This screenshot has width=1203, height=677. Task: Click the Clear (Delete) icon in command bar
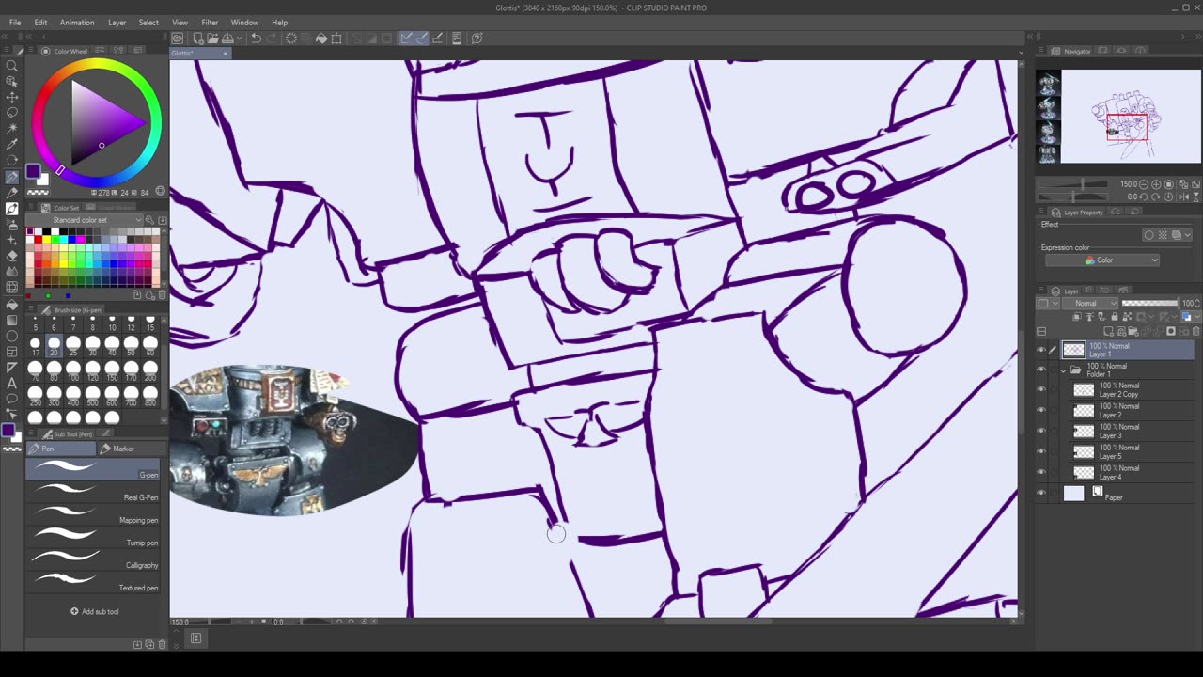291,39
